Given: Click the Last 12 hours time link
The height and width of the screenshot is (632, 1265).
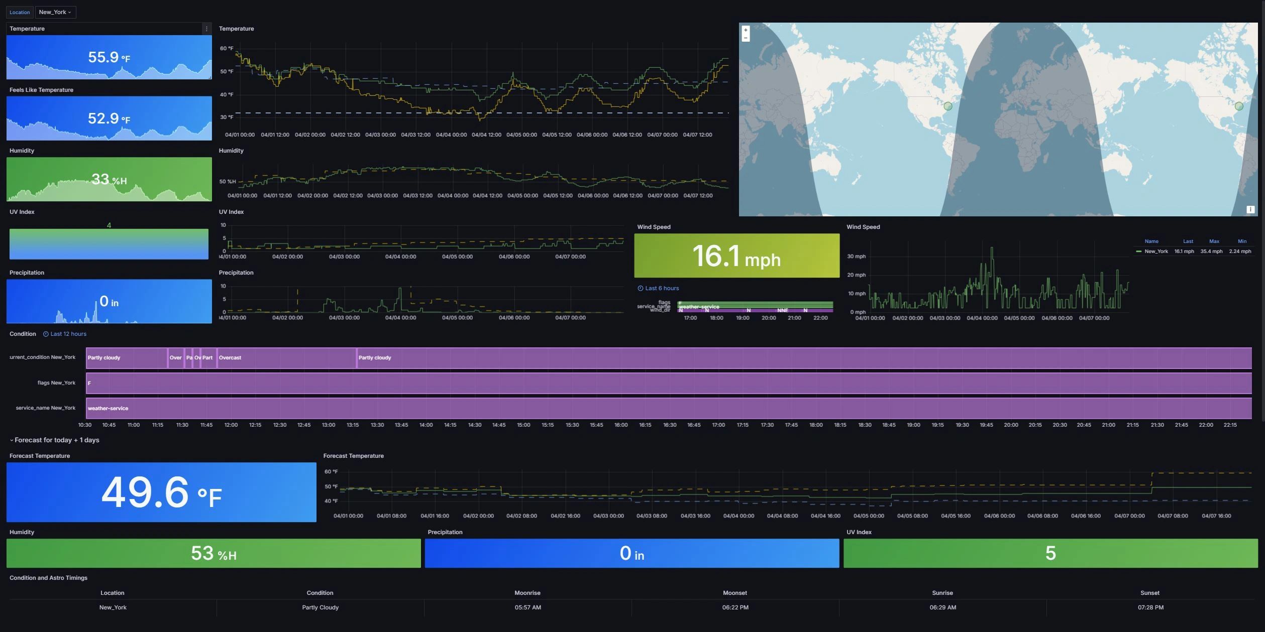Looking at the screenshot, I should (x=69, y=334).
